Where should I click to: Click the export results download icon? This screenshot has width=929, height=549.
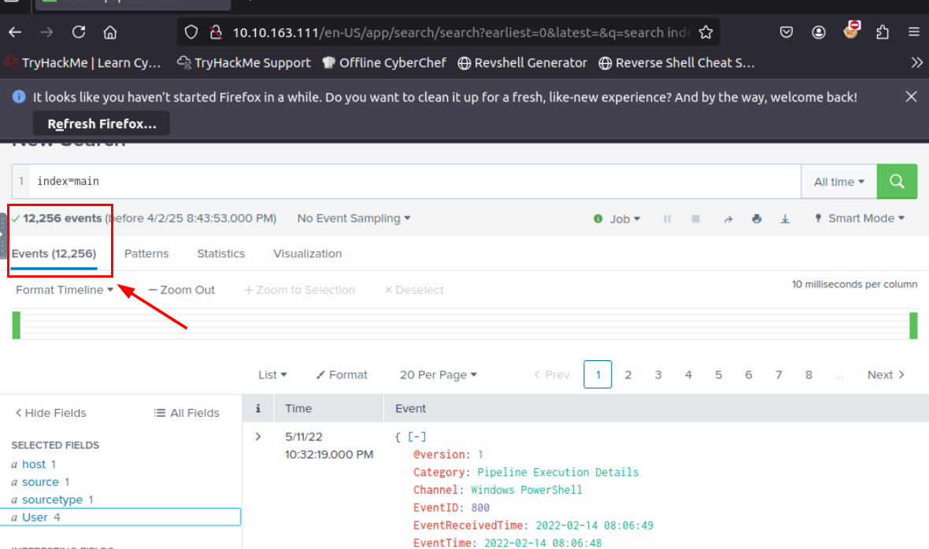coord(785,219)
